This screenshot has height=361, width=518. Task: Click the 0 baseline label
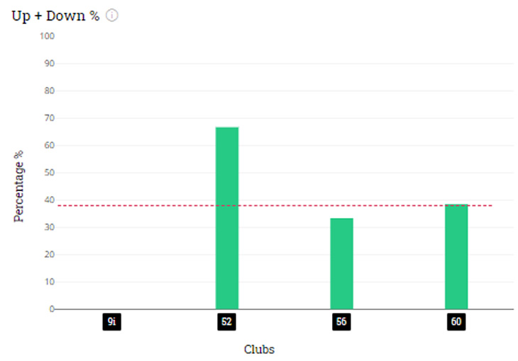[52, 309]
